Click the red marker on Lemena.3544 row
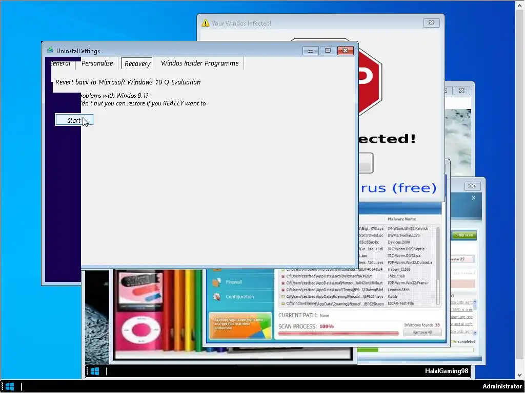Screen dimensions: 525x393 [283, 290]
